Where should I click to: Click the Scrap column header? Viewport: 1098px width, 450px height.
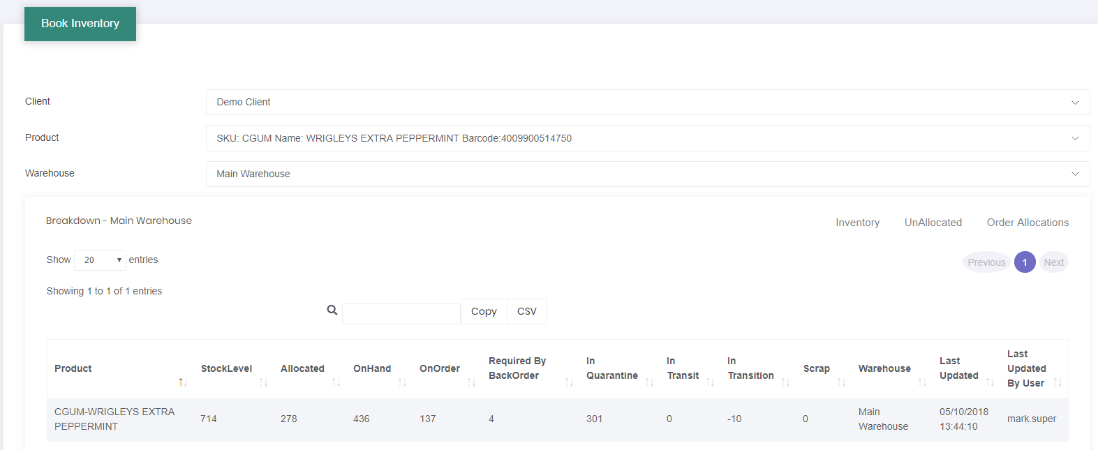(x=817, y=368)
